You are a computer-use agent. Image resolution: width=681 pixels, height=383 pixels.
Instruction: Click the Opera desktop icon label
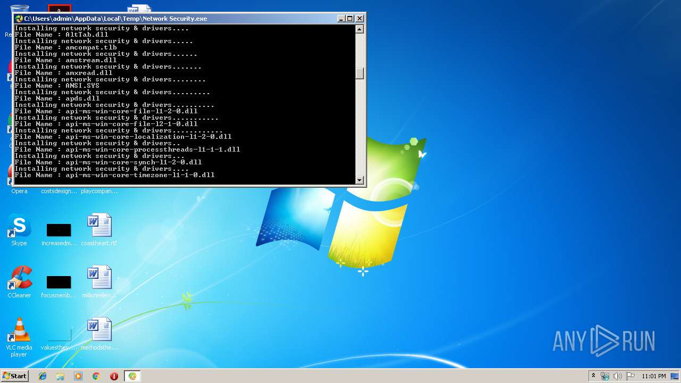[19, 191]
